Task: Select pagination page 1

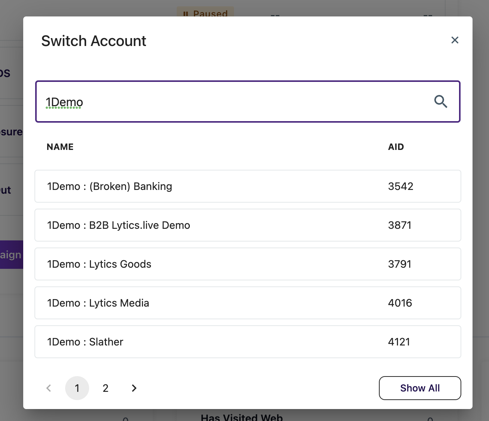Action: click(77, 388)
